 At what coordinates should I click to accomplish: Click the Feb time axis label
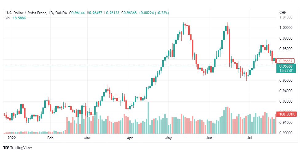[x=50, y=138]
